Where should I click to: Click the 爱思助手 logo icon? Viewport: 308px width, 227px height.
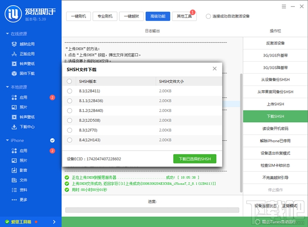13,14
